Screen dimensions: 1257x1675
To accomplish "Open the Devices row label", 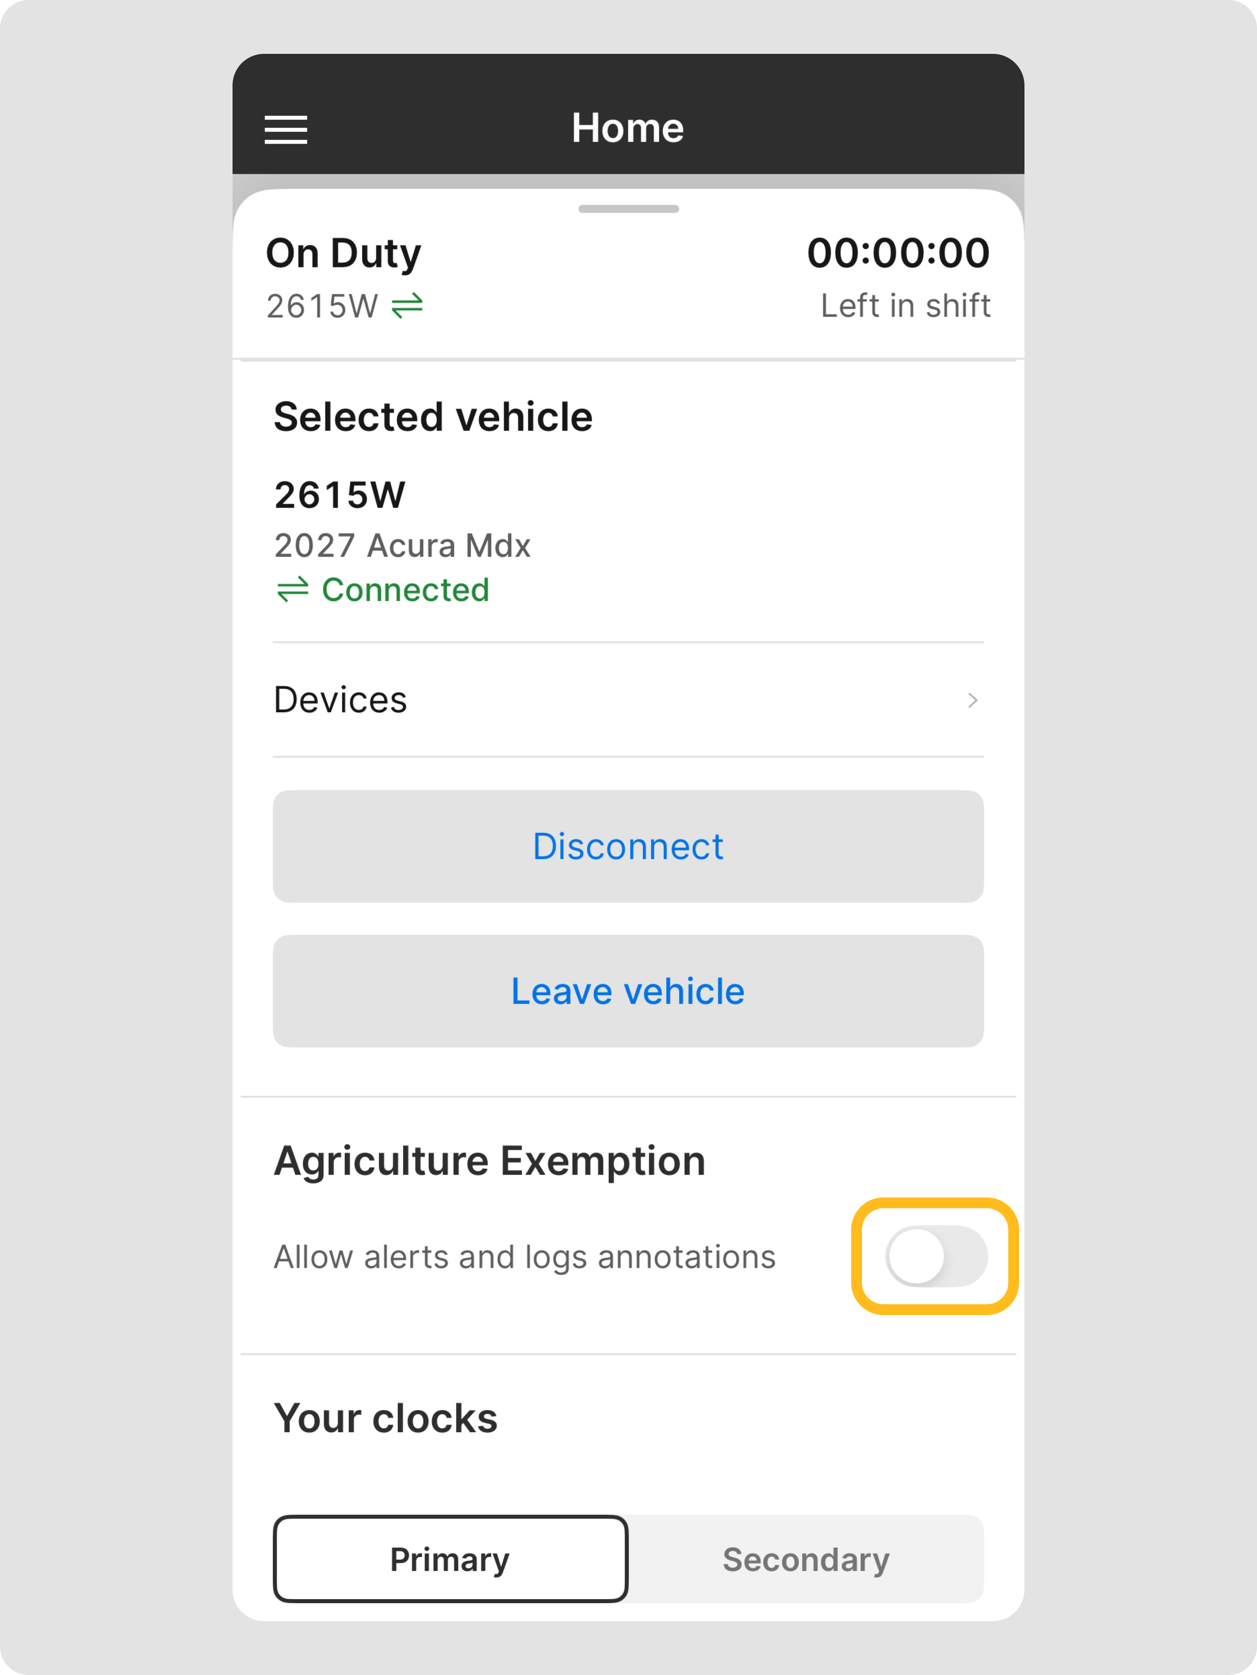I will coord(341,701).
